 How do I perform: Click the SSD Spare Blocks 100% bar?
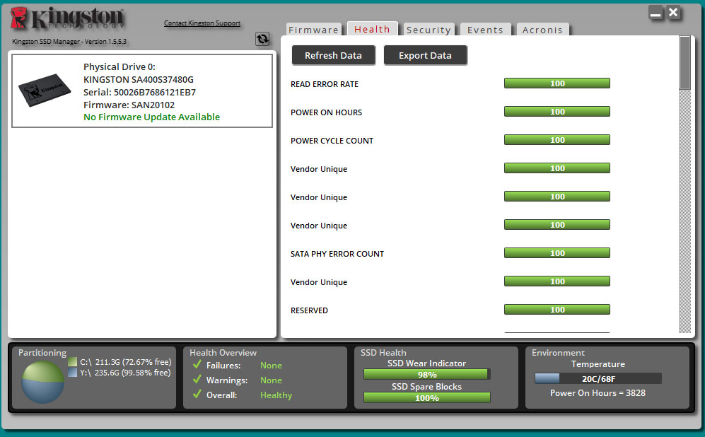tap(426, 398)
